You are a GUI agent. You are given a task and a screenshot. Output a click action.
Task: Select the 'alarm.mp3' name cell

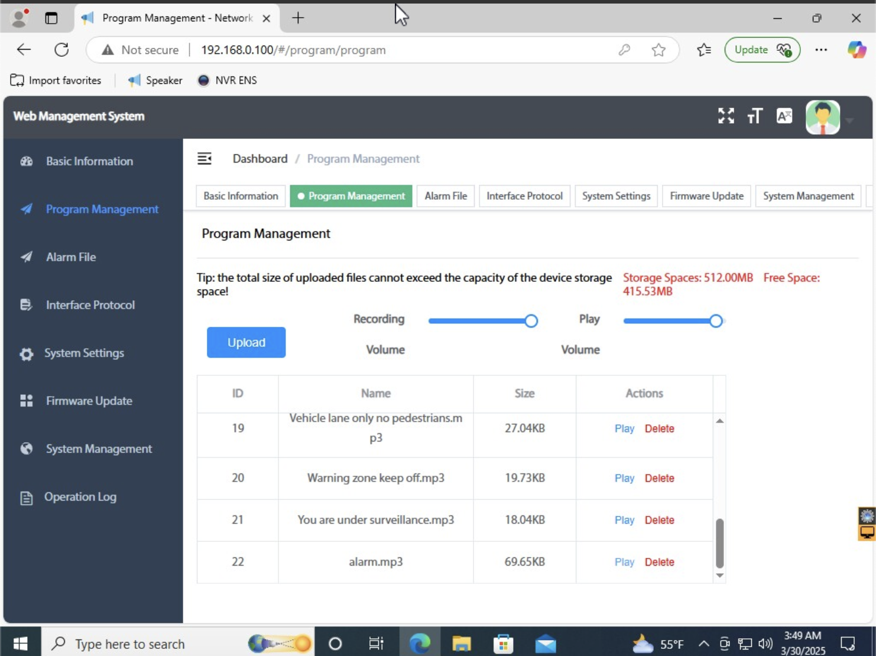(376, 562)
